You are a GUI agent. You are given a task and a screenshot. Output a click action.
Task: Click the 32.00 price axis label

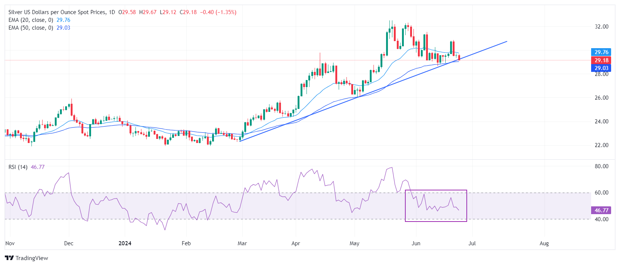click(x=601, y=27)
